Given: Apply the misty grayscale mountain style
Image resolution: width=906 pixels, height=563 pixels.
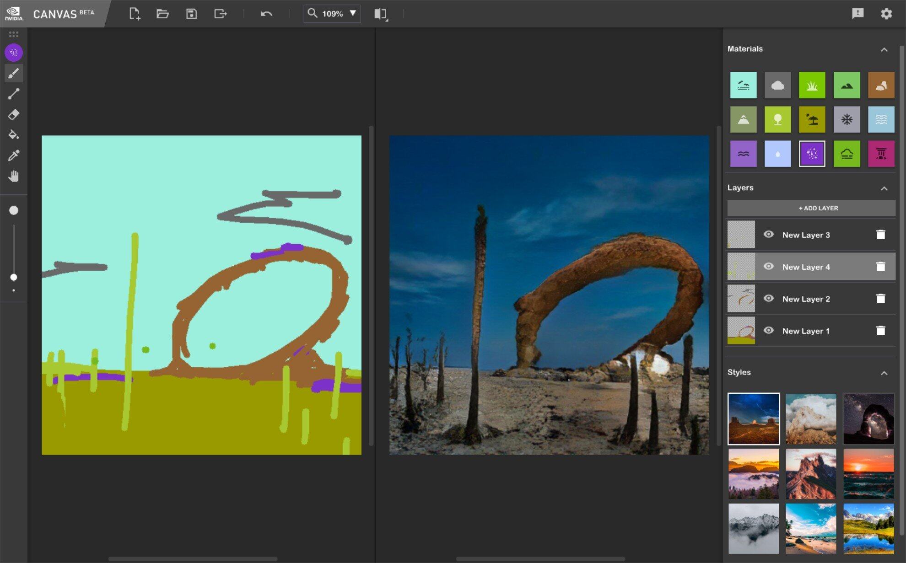Looking at the screenshot, I should click(754, 529).
